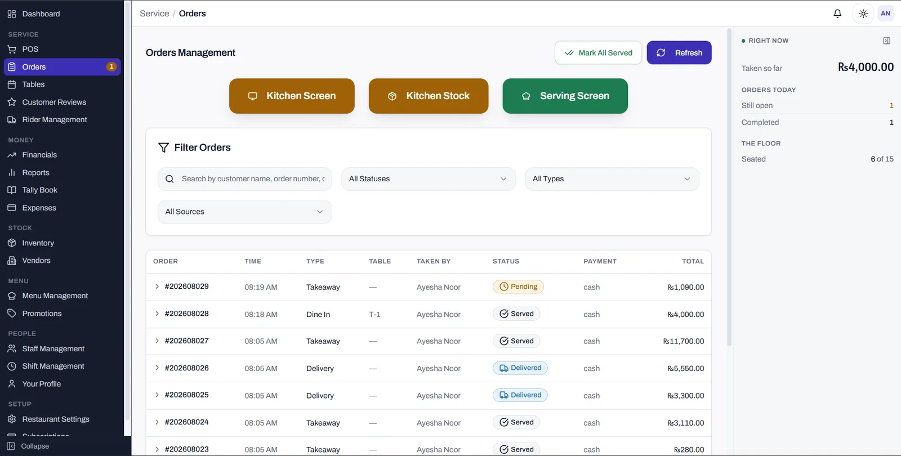Open Menu Management page
The height and width of the screenshot is (456, 901).
tap(62, 296)
